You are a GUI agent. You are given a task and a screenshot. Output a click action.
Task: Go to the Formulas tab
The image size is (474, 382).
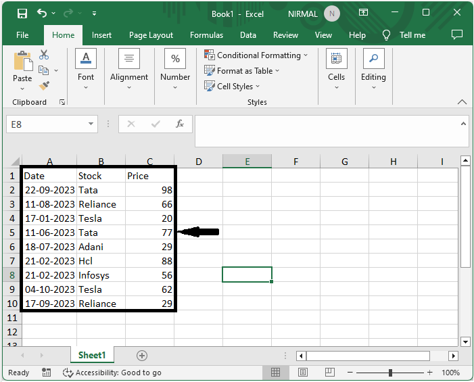tap(206, 35)
